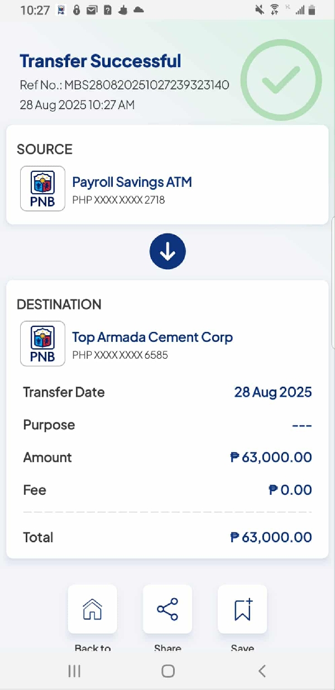Tap the battery icon in status bar
Image resolution: width=335 pixels, height=690 pixels.
coord(312,10)
